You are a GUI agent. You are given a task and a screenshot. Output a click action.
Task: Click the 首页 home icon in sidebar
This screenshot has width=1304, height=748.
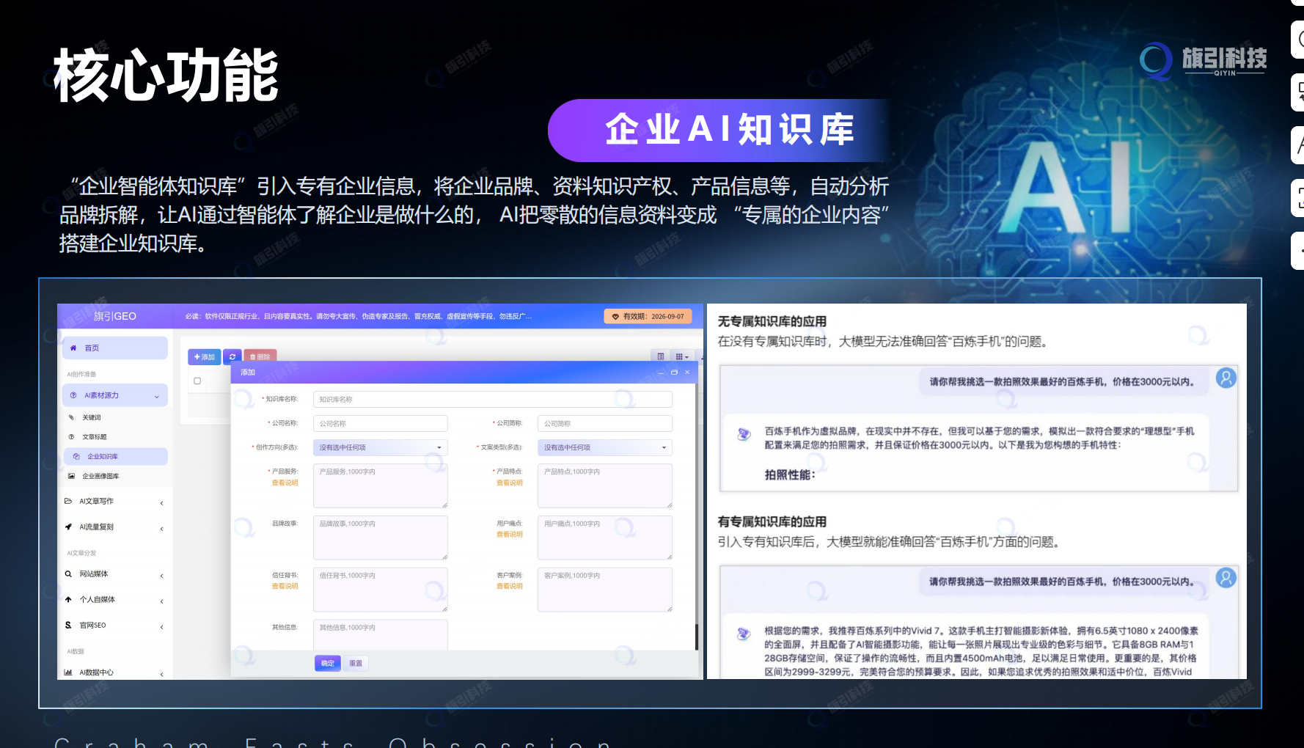pyautogui.click(x=73, y=348)
